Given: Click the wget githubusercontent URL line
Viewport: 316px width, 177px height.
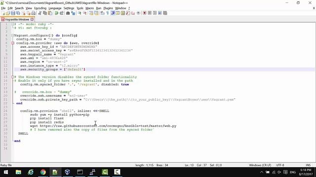Looking at the screenshot, I should pyautogui.click(x=103, y=126).
